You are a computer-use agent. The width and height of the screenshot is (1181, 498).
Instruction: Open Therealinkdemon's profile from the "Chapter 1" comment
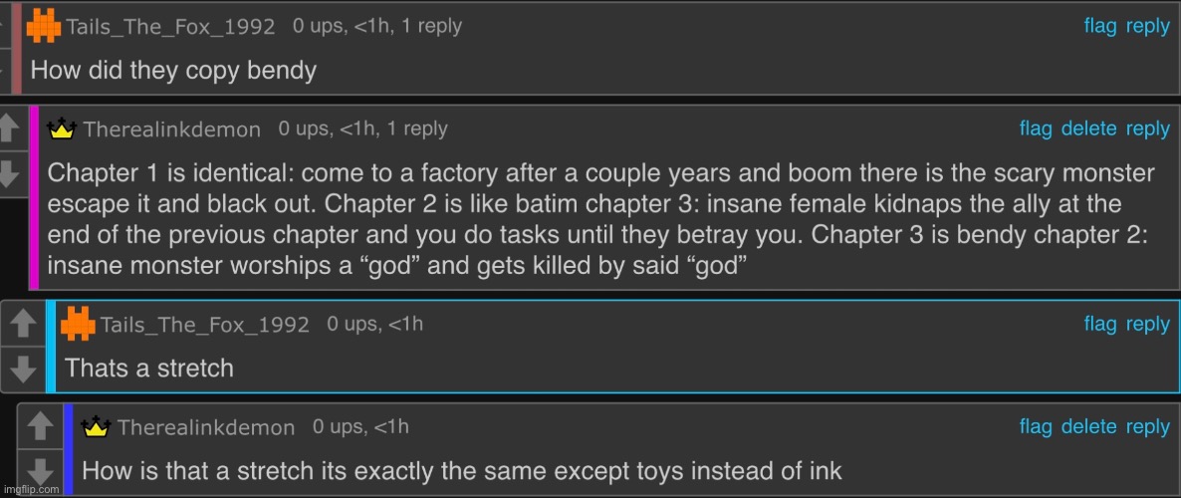(x=171, y=129)
